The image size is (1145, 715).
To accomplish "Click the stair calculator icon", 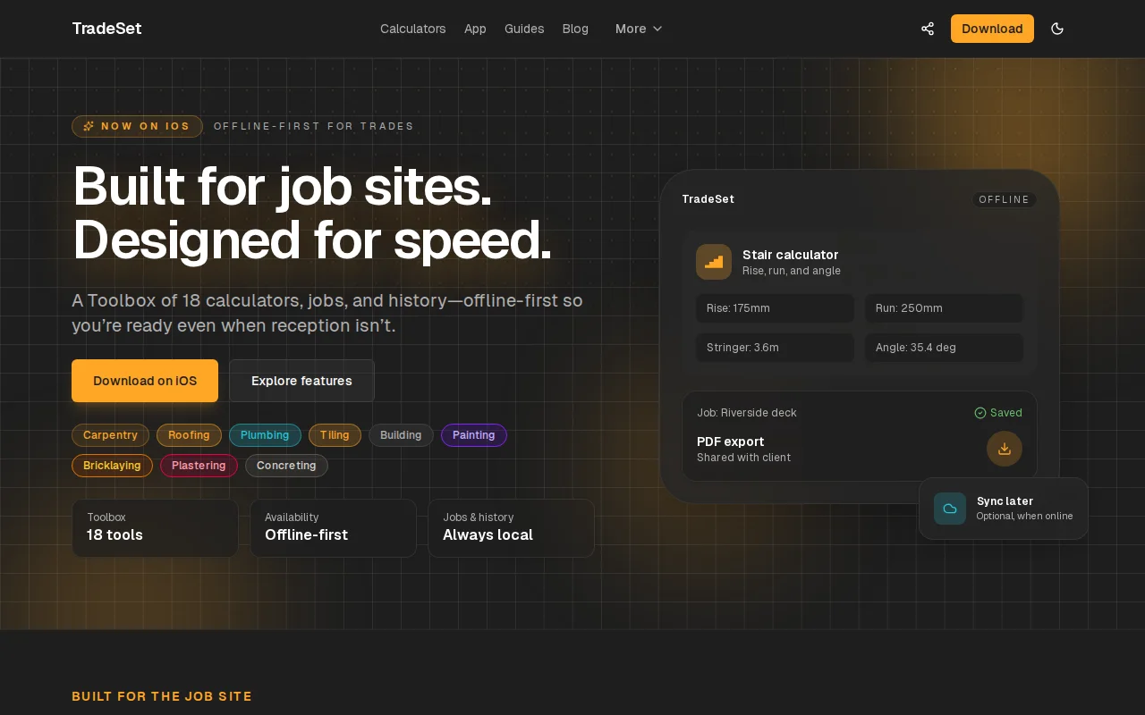I will [x=714, y=262].
